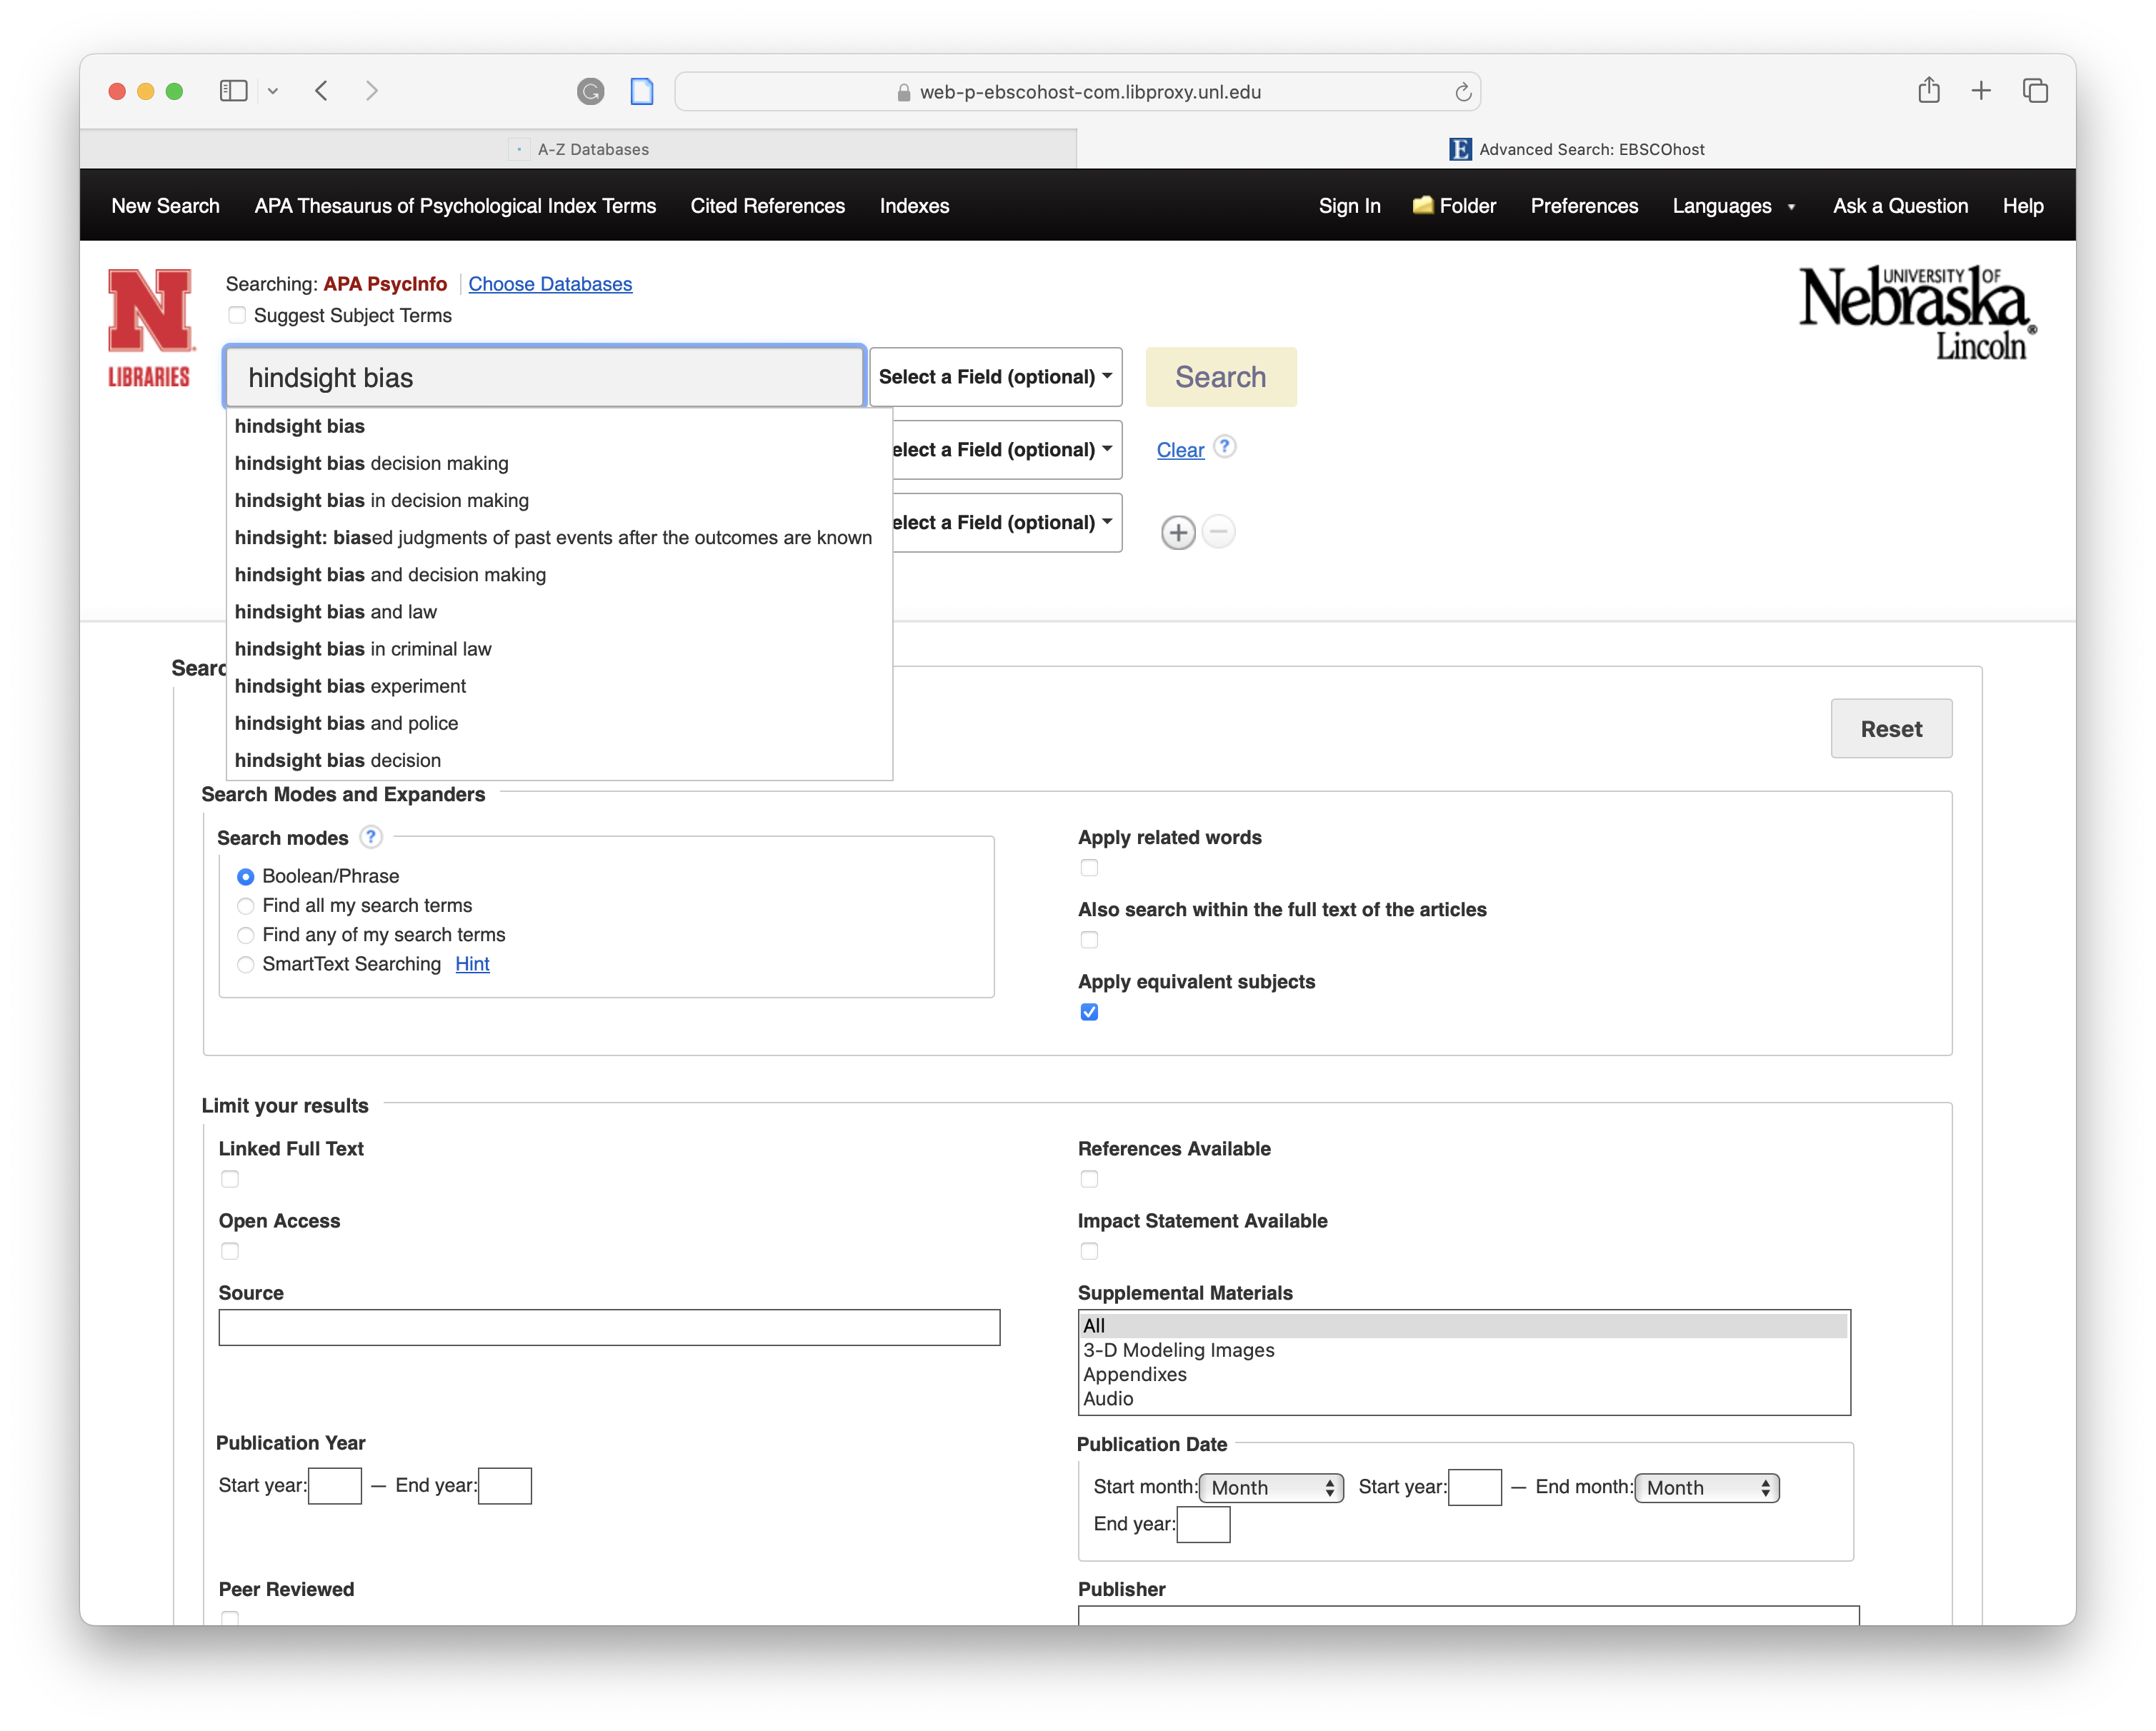
Task: Open Cited References in navigation bar
Action: (x=767, y=206)
